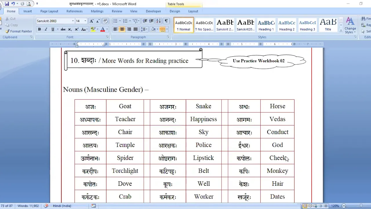Expand the underline style dropdown arrow
This screenshot has height=209, width=371.
click(x=57, y=29)
